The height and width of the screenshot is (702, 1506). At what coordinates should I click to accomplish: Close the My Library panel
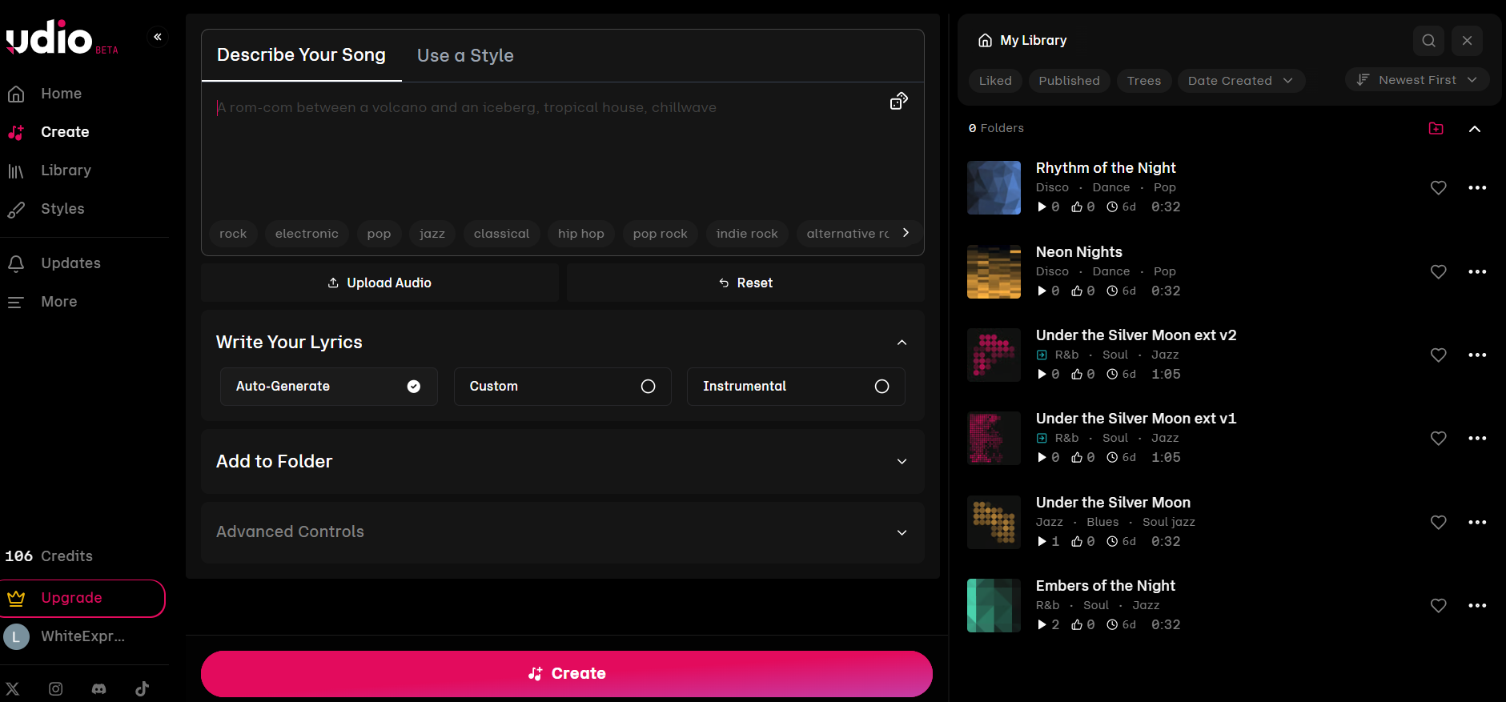click(1468, 40)
